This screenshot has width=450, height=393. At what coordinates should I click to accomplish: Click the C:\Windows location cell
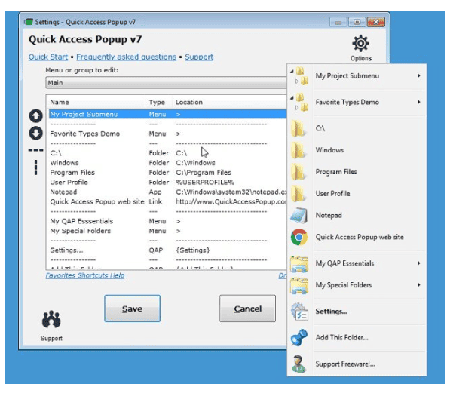pos(195,163)
